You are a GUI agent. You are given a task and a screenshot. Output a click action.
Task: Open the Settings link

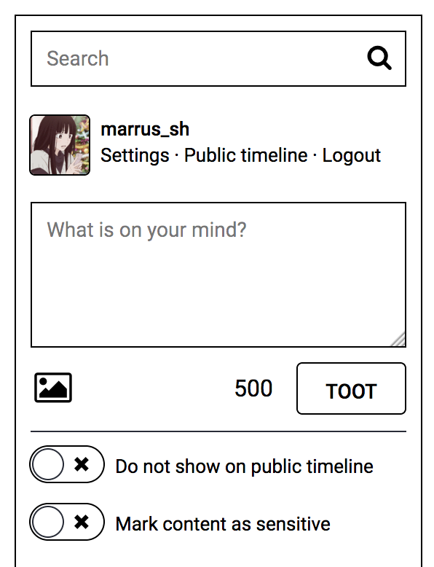[135, 155]
